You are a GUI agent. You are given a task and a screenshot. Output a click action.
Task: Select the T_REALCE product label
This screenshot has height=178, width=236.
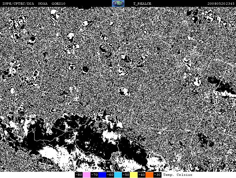click(x=142, y=3)
